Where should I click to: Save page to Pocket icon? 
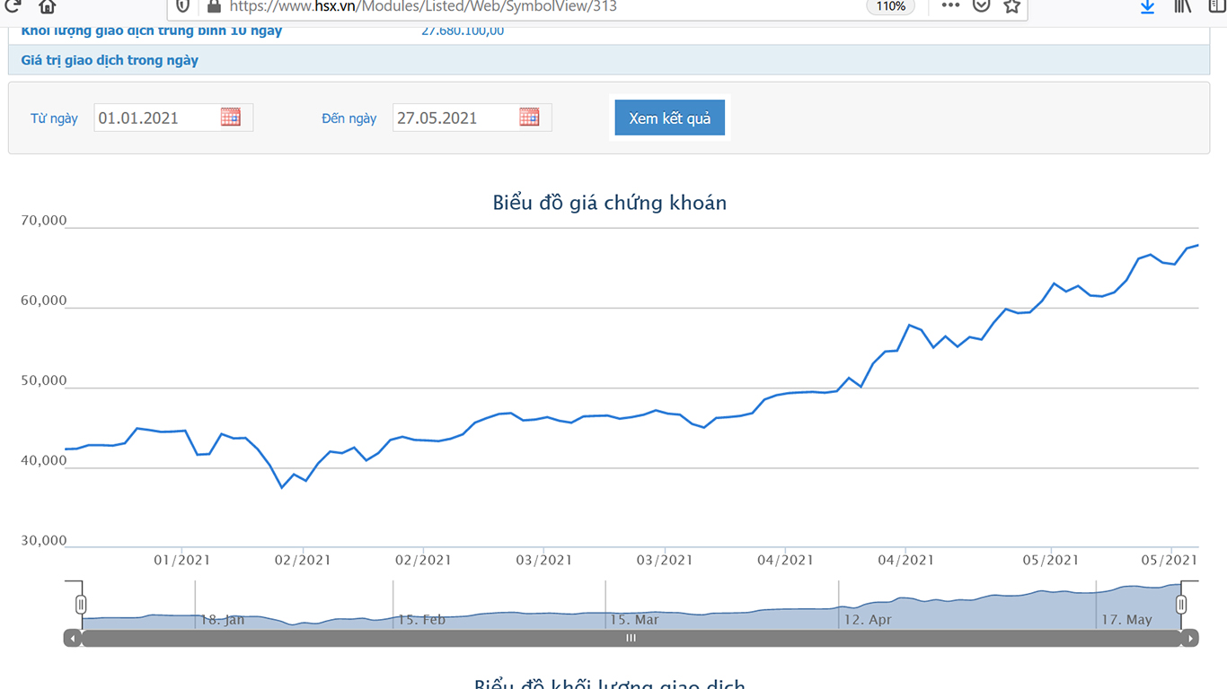[x=982, y=6]
